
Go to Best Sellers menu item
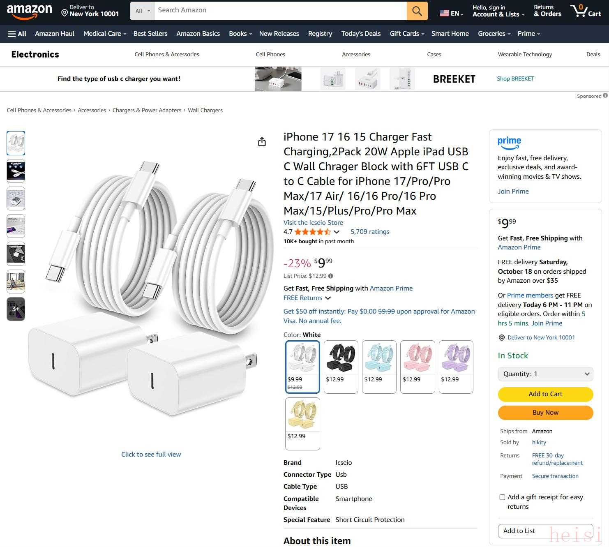150,34
